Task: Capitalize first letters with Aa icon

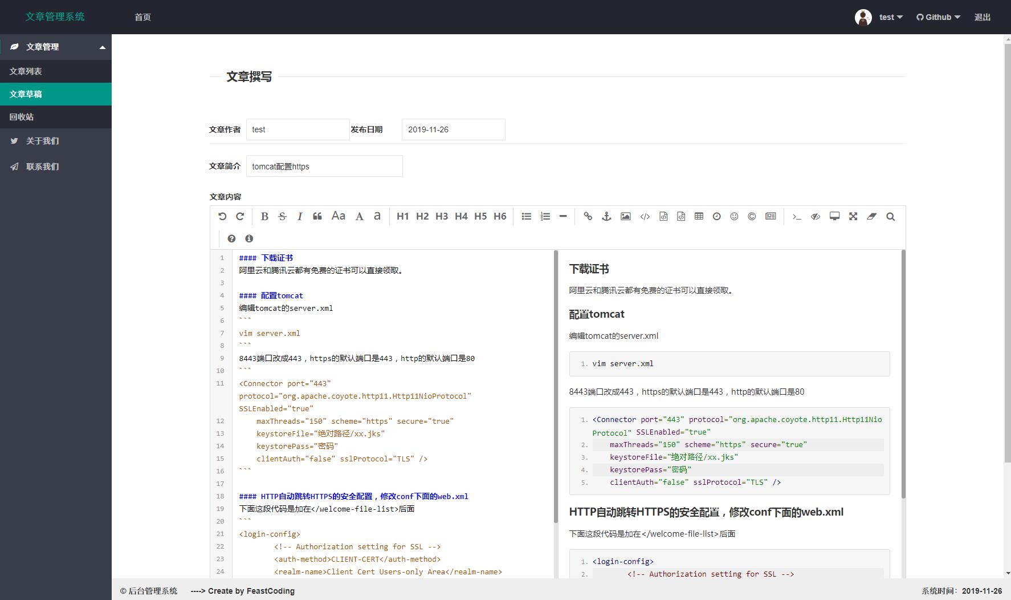Action: pyautogui.click(x=339, y=216)
